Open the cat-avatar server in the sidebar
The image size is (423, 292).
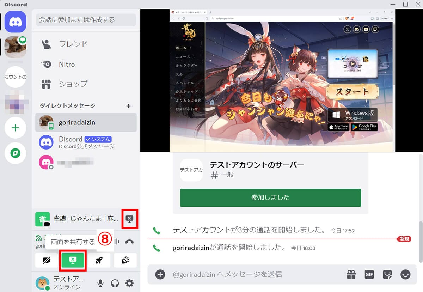15,47
